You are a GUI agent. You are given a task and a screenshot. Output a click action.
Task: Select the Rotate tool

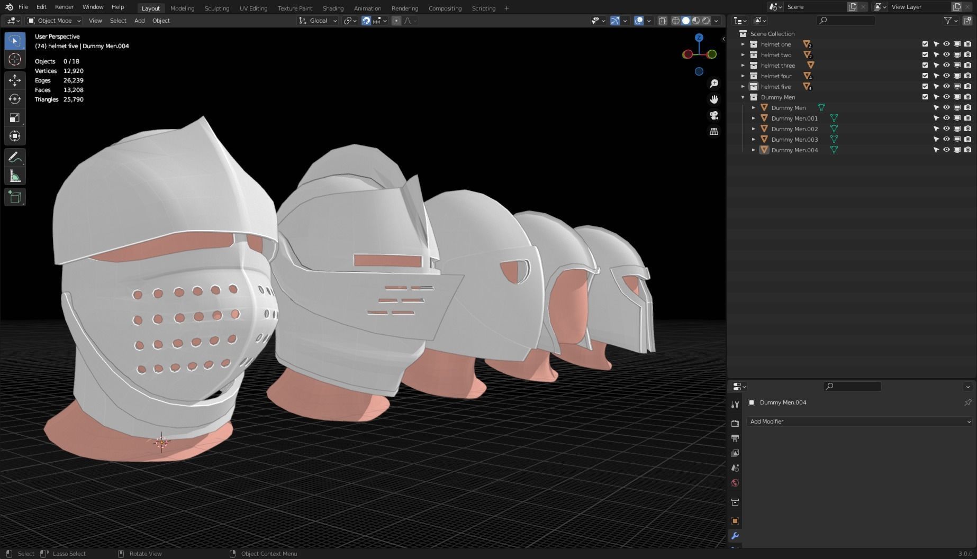click(15, 99)
